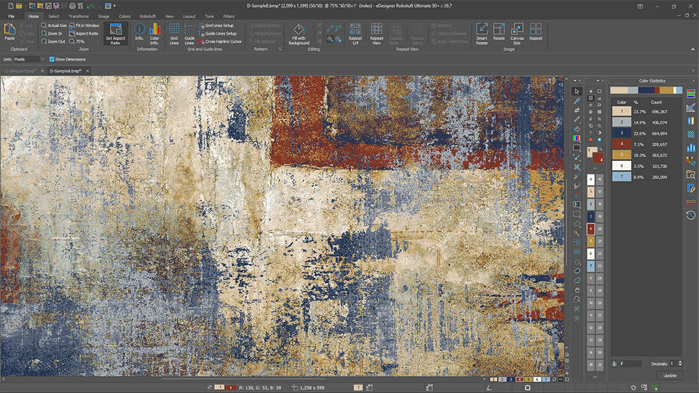Click the color count input field showing 7
699x393 pixels.
pos(630,364)
